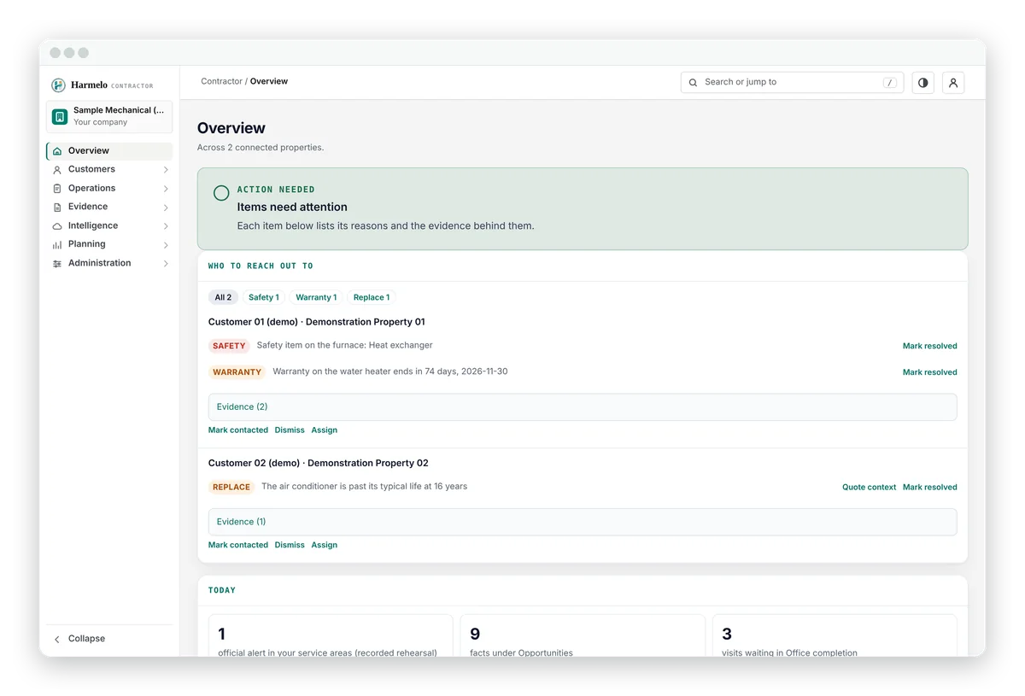Click the Action Needed circle status icon
Viewport: 1025px width, 696px height.
pos(221,193)
